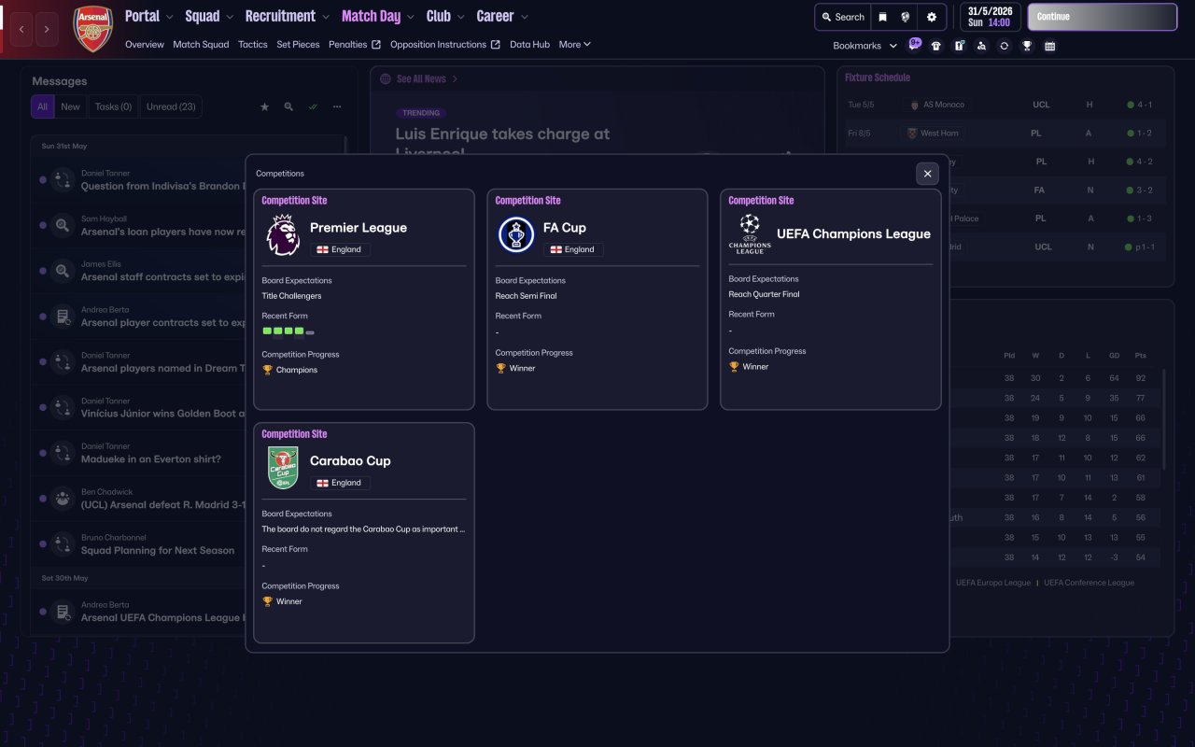The width and height of the screenshot is (1195, 747).
Task: Click the tactics board icon in bookmarks bar
Action: [959, 46]
